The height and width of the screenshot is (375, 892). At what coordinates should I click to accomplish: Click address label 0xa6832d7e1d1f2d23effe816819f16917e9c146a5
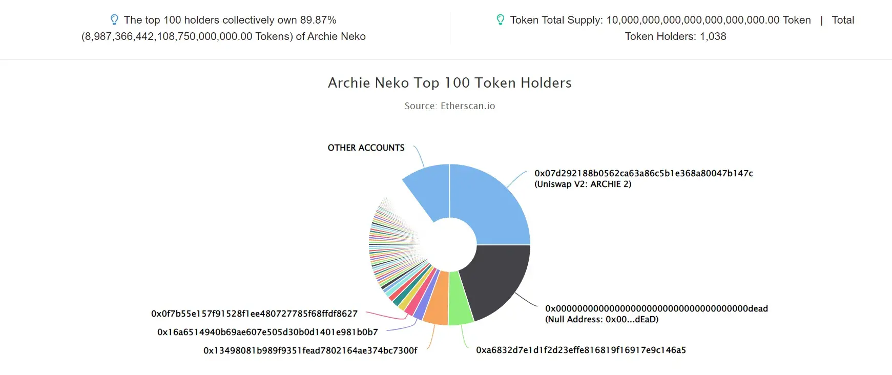[x=581, y=350]
